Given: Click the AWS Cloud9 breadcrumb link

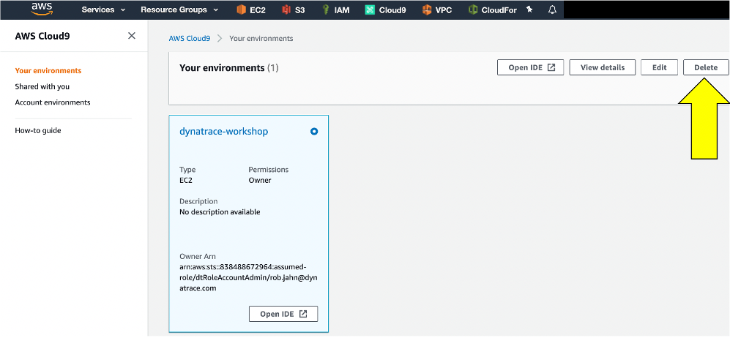Looking at the screenshot, I should (190, 39).
